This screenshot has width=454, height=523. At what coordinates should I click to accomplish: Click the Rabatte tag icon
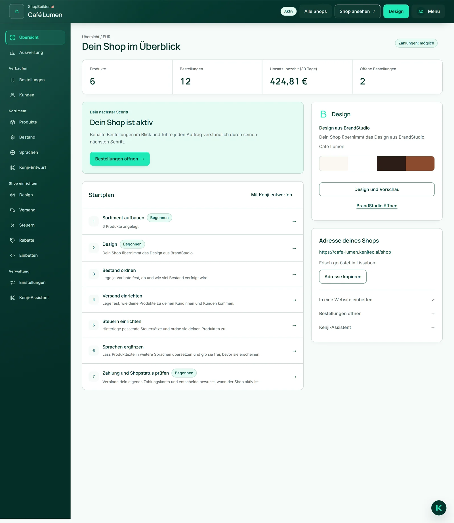coord(12,240)
